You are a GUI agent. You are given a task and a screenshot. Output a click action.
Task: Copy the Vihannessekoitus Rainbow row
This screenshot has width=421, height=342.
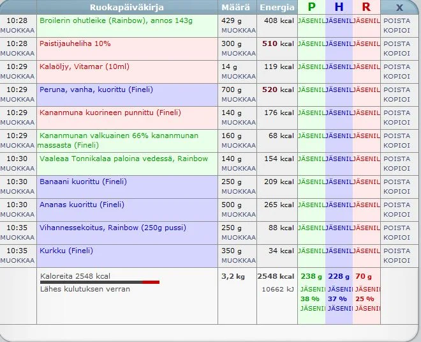tap(397, 237)
